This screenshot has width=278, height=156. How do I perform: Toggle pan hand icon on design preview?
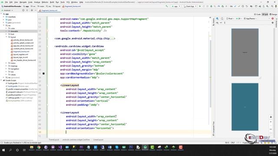tap(271, 117)
